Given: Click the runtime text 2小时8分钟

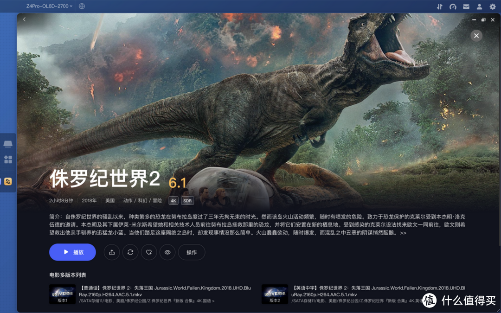Looking at the screenshot, I should click(x=61, y=201).
